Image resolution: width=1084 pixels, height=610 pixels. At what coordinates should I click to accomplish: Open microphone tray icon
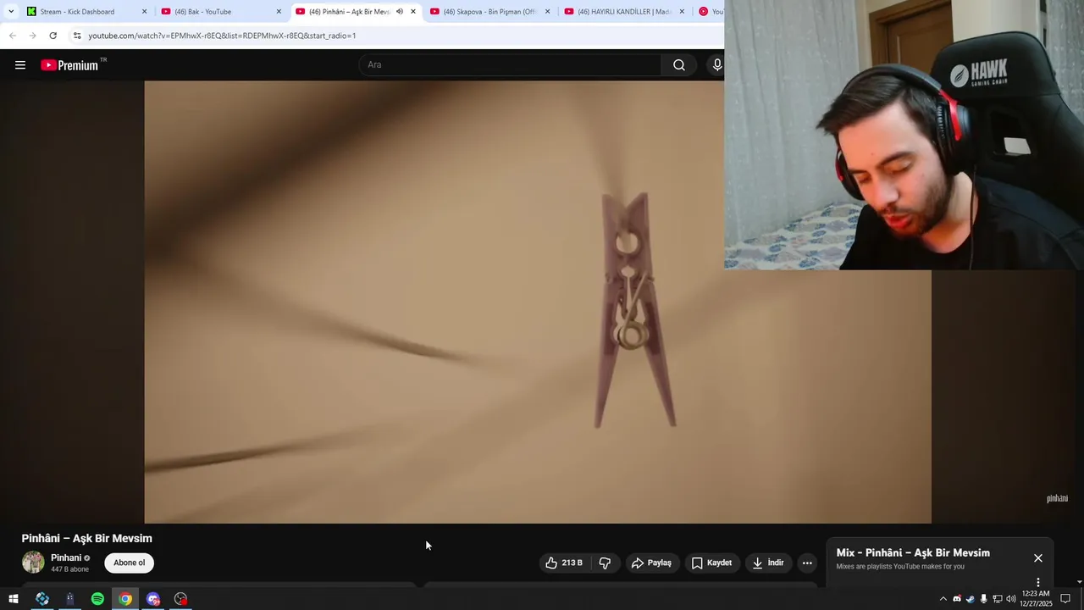coord(983,599)
